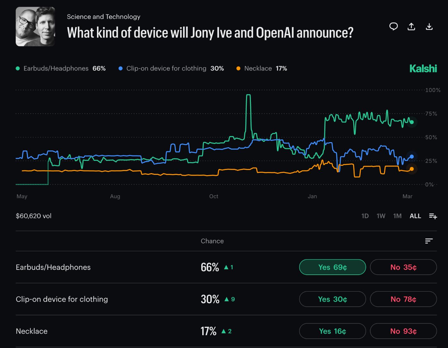Buy Yes at 69¢ for Earbuds/Headphones
Viewport: 448px width, 348px height.
[332, 267]
